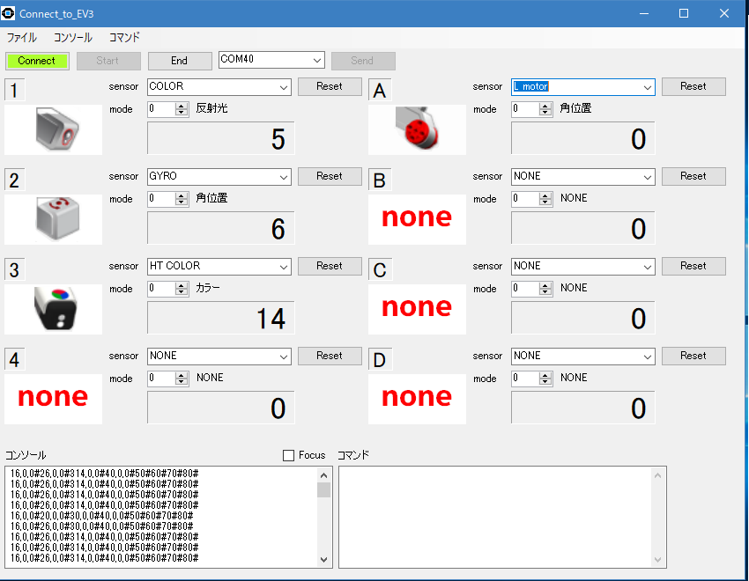Open the コマンド menu

(x=122, y=37)
